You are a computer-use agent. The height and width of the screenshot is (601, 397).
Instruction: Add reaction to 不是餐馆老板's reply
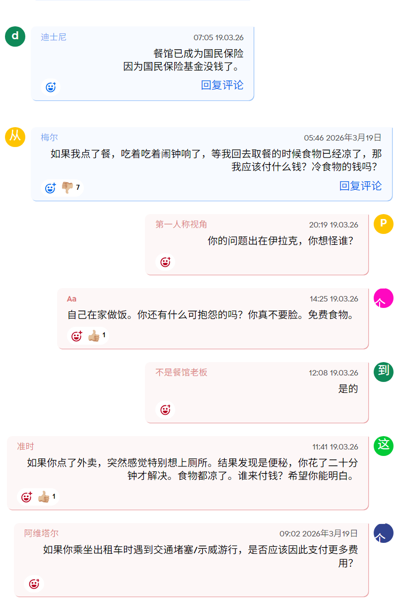[165, 410]
